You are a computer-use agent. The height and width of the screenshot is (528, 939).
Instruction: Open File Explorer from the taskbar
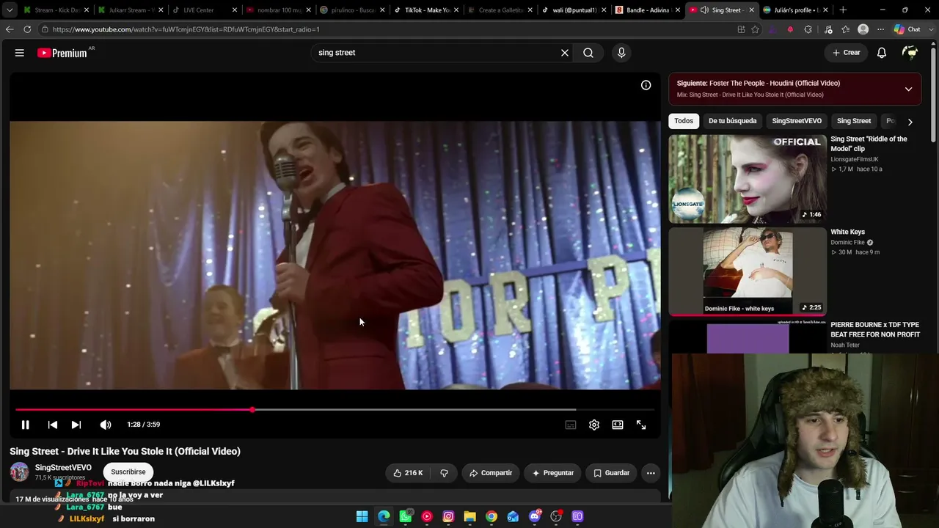(470, 516)
